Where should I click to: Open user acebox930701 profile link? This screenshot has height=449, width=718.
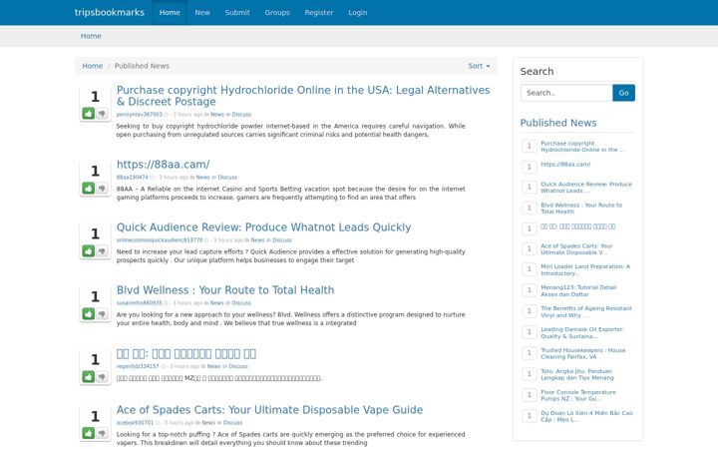(x=135, y=422)
